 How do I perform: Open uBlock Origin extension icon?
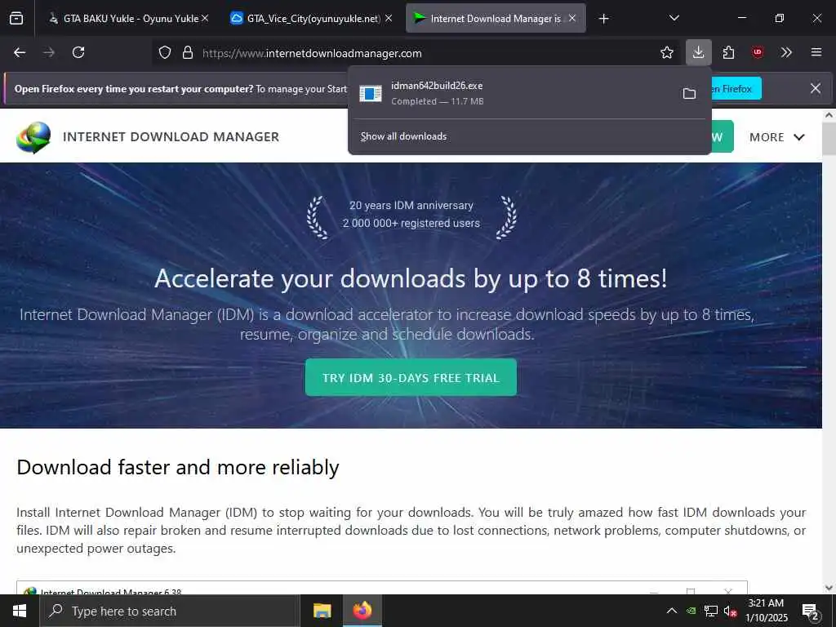758,53
